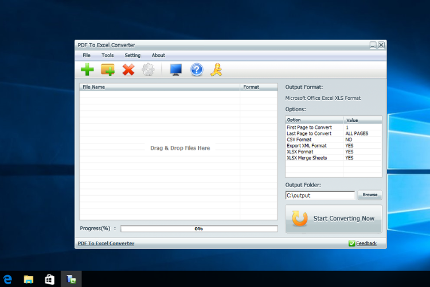Click the Format column header
Viewport: 430px width, 287px height.
pyautogui.click(x=259, y=87)
